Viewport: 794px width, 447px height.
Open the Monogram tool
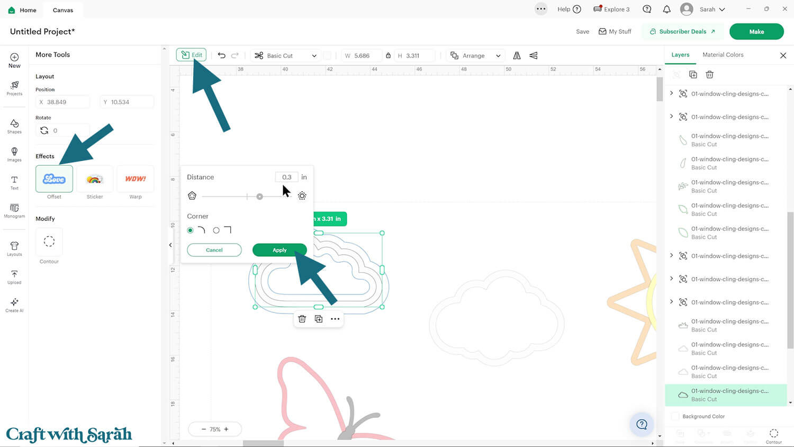click(14, 210)
